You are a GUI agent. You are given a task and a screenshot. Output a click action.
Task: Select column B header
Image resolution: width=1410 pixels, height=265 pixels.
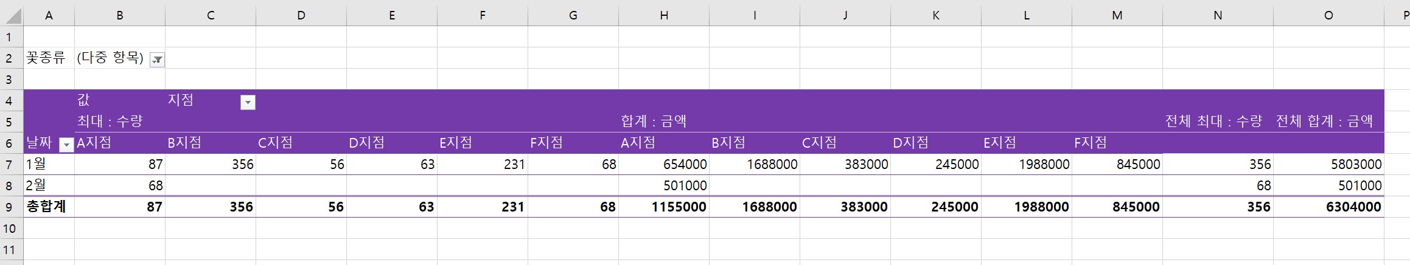120,15
